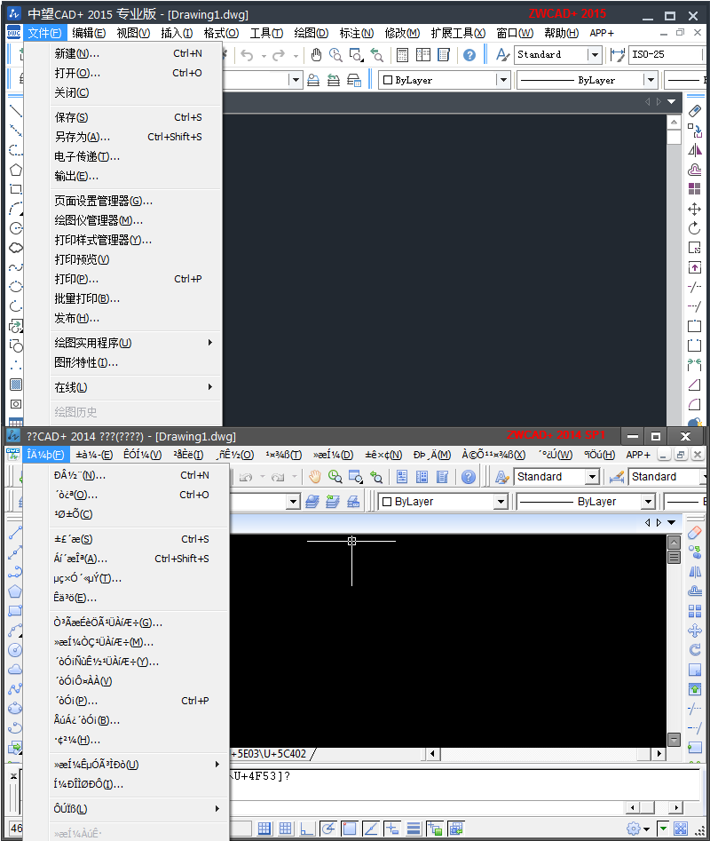This screenshot has height=841, width=710.
Task: Click the Ctrl+P print entry in ZWCAD 2014 menu
Action: pyautogui.click(x=138, y=701)
